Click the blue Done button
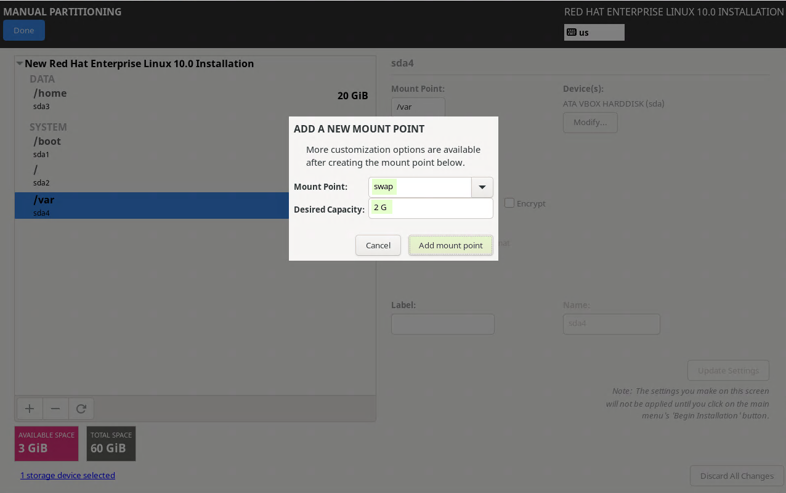The width and height of the screenshot is (786, 493). (x=24, y=30)
